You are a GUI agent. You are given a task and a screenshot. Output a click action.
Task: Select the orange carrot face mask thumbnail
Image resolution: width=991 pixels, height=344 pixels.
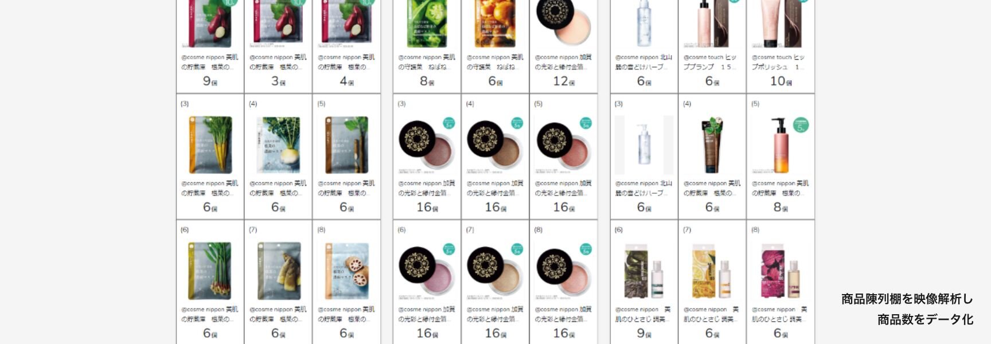pyautogui.click(x=210, y=145)
